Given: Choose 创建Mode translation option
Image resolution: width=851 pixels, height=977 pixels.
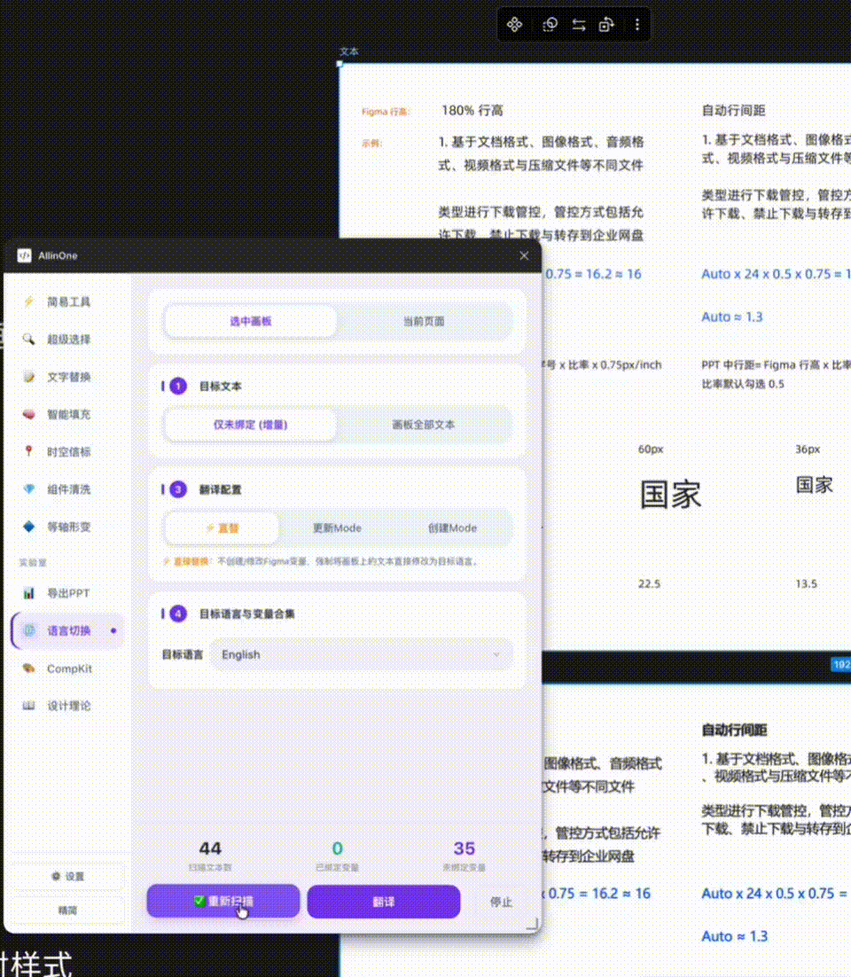Looking at the screenshot, I should click(x=452, y=528).
